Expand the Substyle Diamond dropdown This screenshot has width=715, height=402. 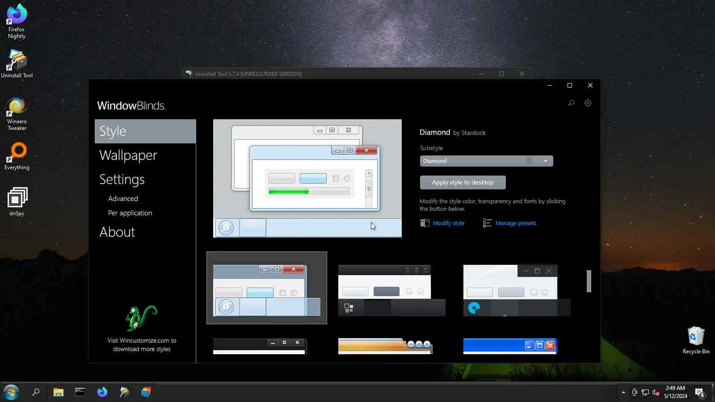click(486, 161)
